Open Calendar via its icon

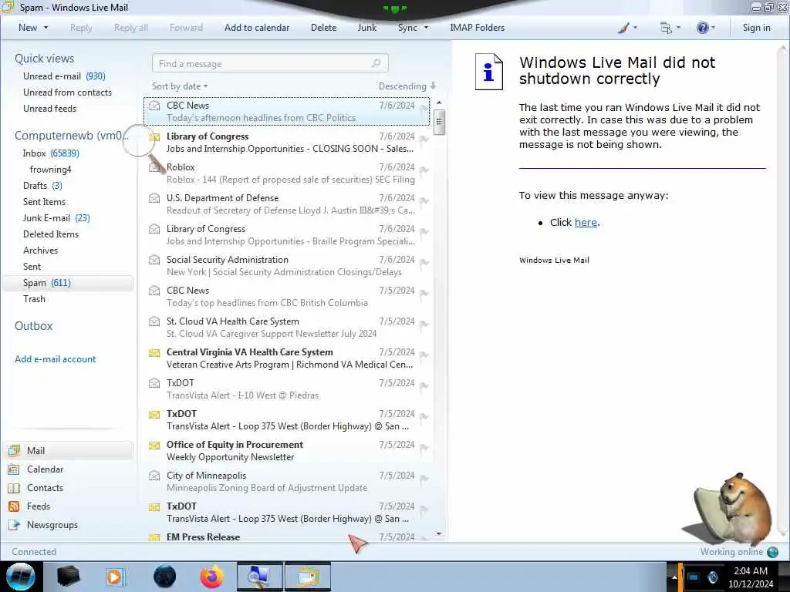[x=14, y=469]
